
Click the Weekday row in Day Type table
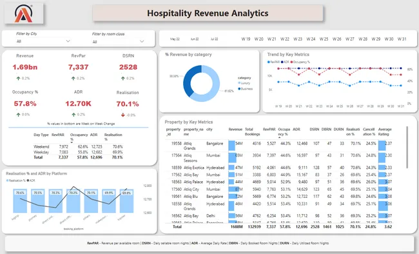(x=78, y=152)
